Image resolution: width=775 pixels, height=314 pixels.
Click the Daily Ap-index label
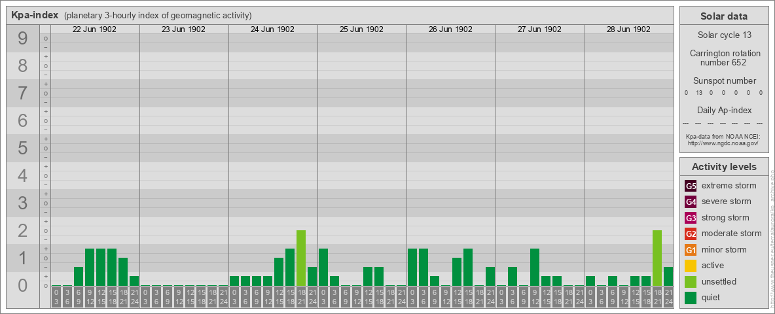tap(724, 110)
